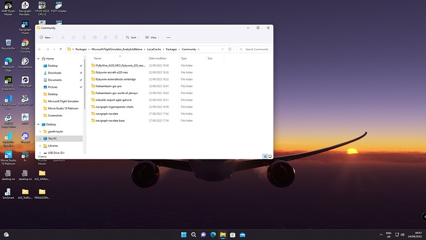Select the navigraph-navdata folder

coord(105,113)
